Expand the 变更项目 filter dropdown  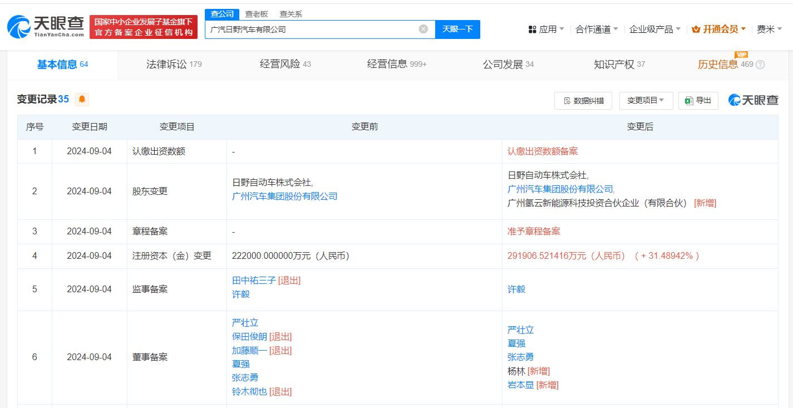pos(646,101)
